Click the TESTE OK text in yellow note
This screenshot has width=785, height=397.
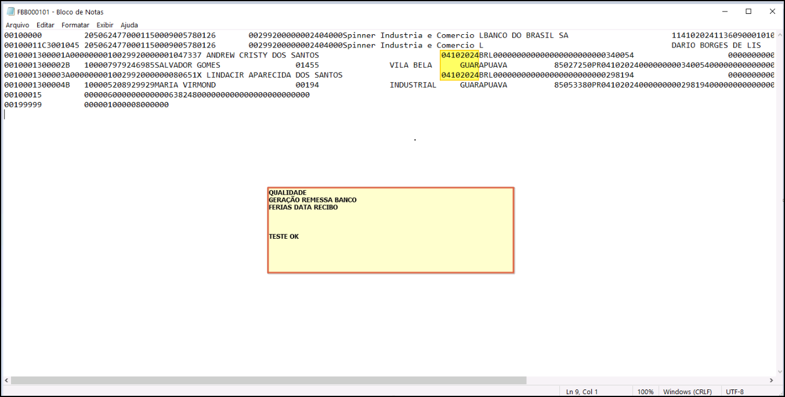point(284,236)
